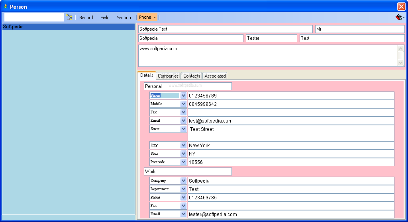Viewport: 408px width, 222px height.
Task: Click the Person window title icon
Action: [x=5, y=6]
